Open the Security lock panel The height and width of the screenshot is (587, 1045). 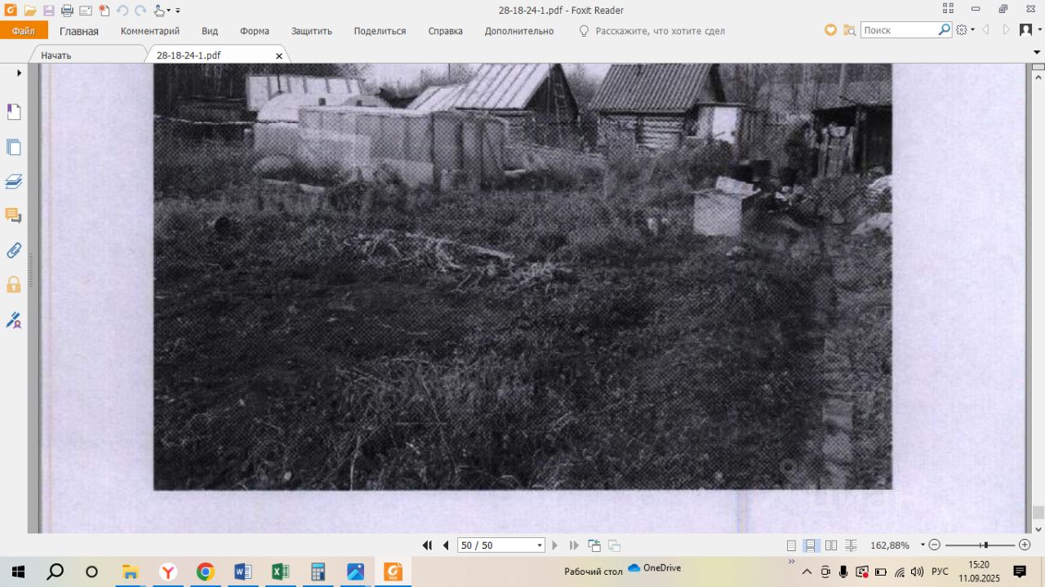click(14, 285)
